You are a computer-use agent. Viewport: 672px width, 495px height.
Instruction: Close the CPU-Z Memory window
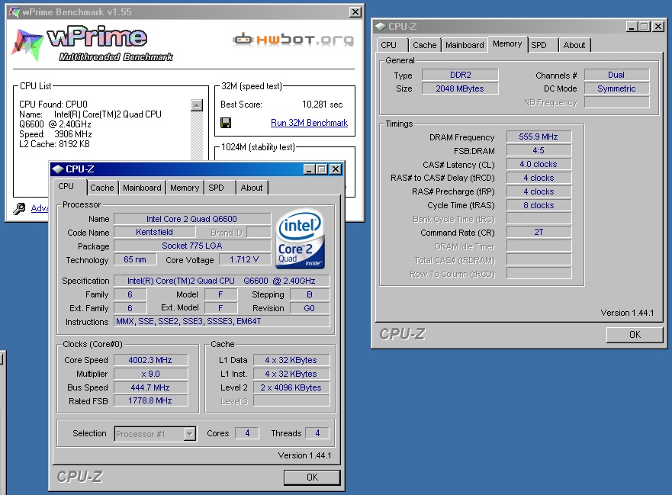658,27
